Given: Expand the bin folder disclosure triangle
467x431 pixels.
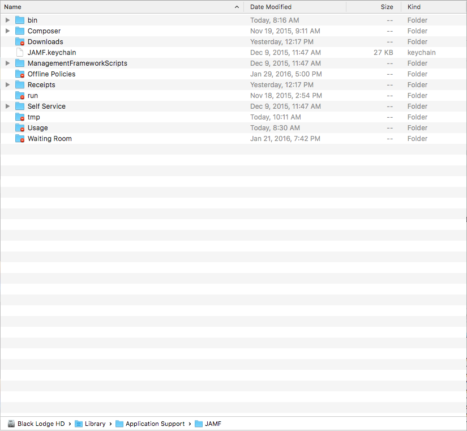Looking at the screenshot, I should (x=8, y=20).
